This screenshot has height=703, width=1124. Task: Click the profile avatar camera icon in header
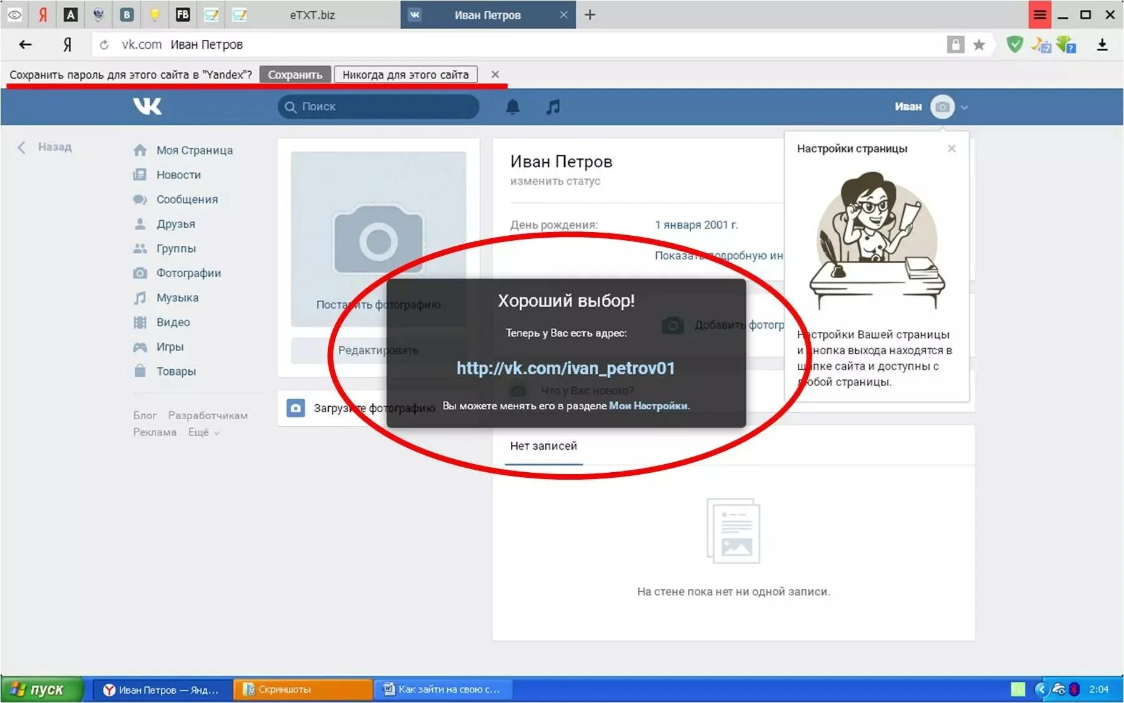pos(942,107)
